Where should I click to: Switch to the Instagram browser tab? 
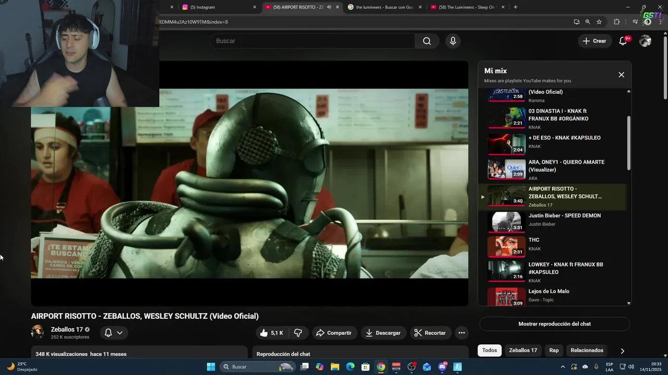point(214,7)
